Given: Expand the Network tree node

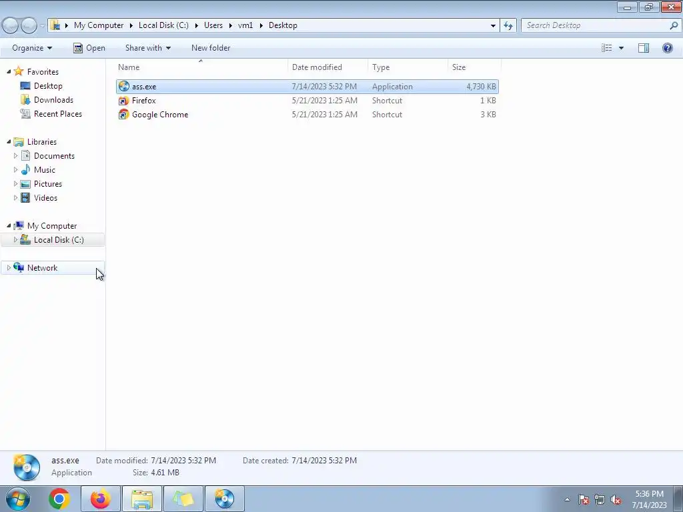Looking at the screenshot, I should coord(9,268).
